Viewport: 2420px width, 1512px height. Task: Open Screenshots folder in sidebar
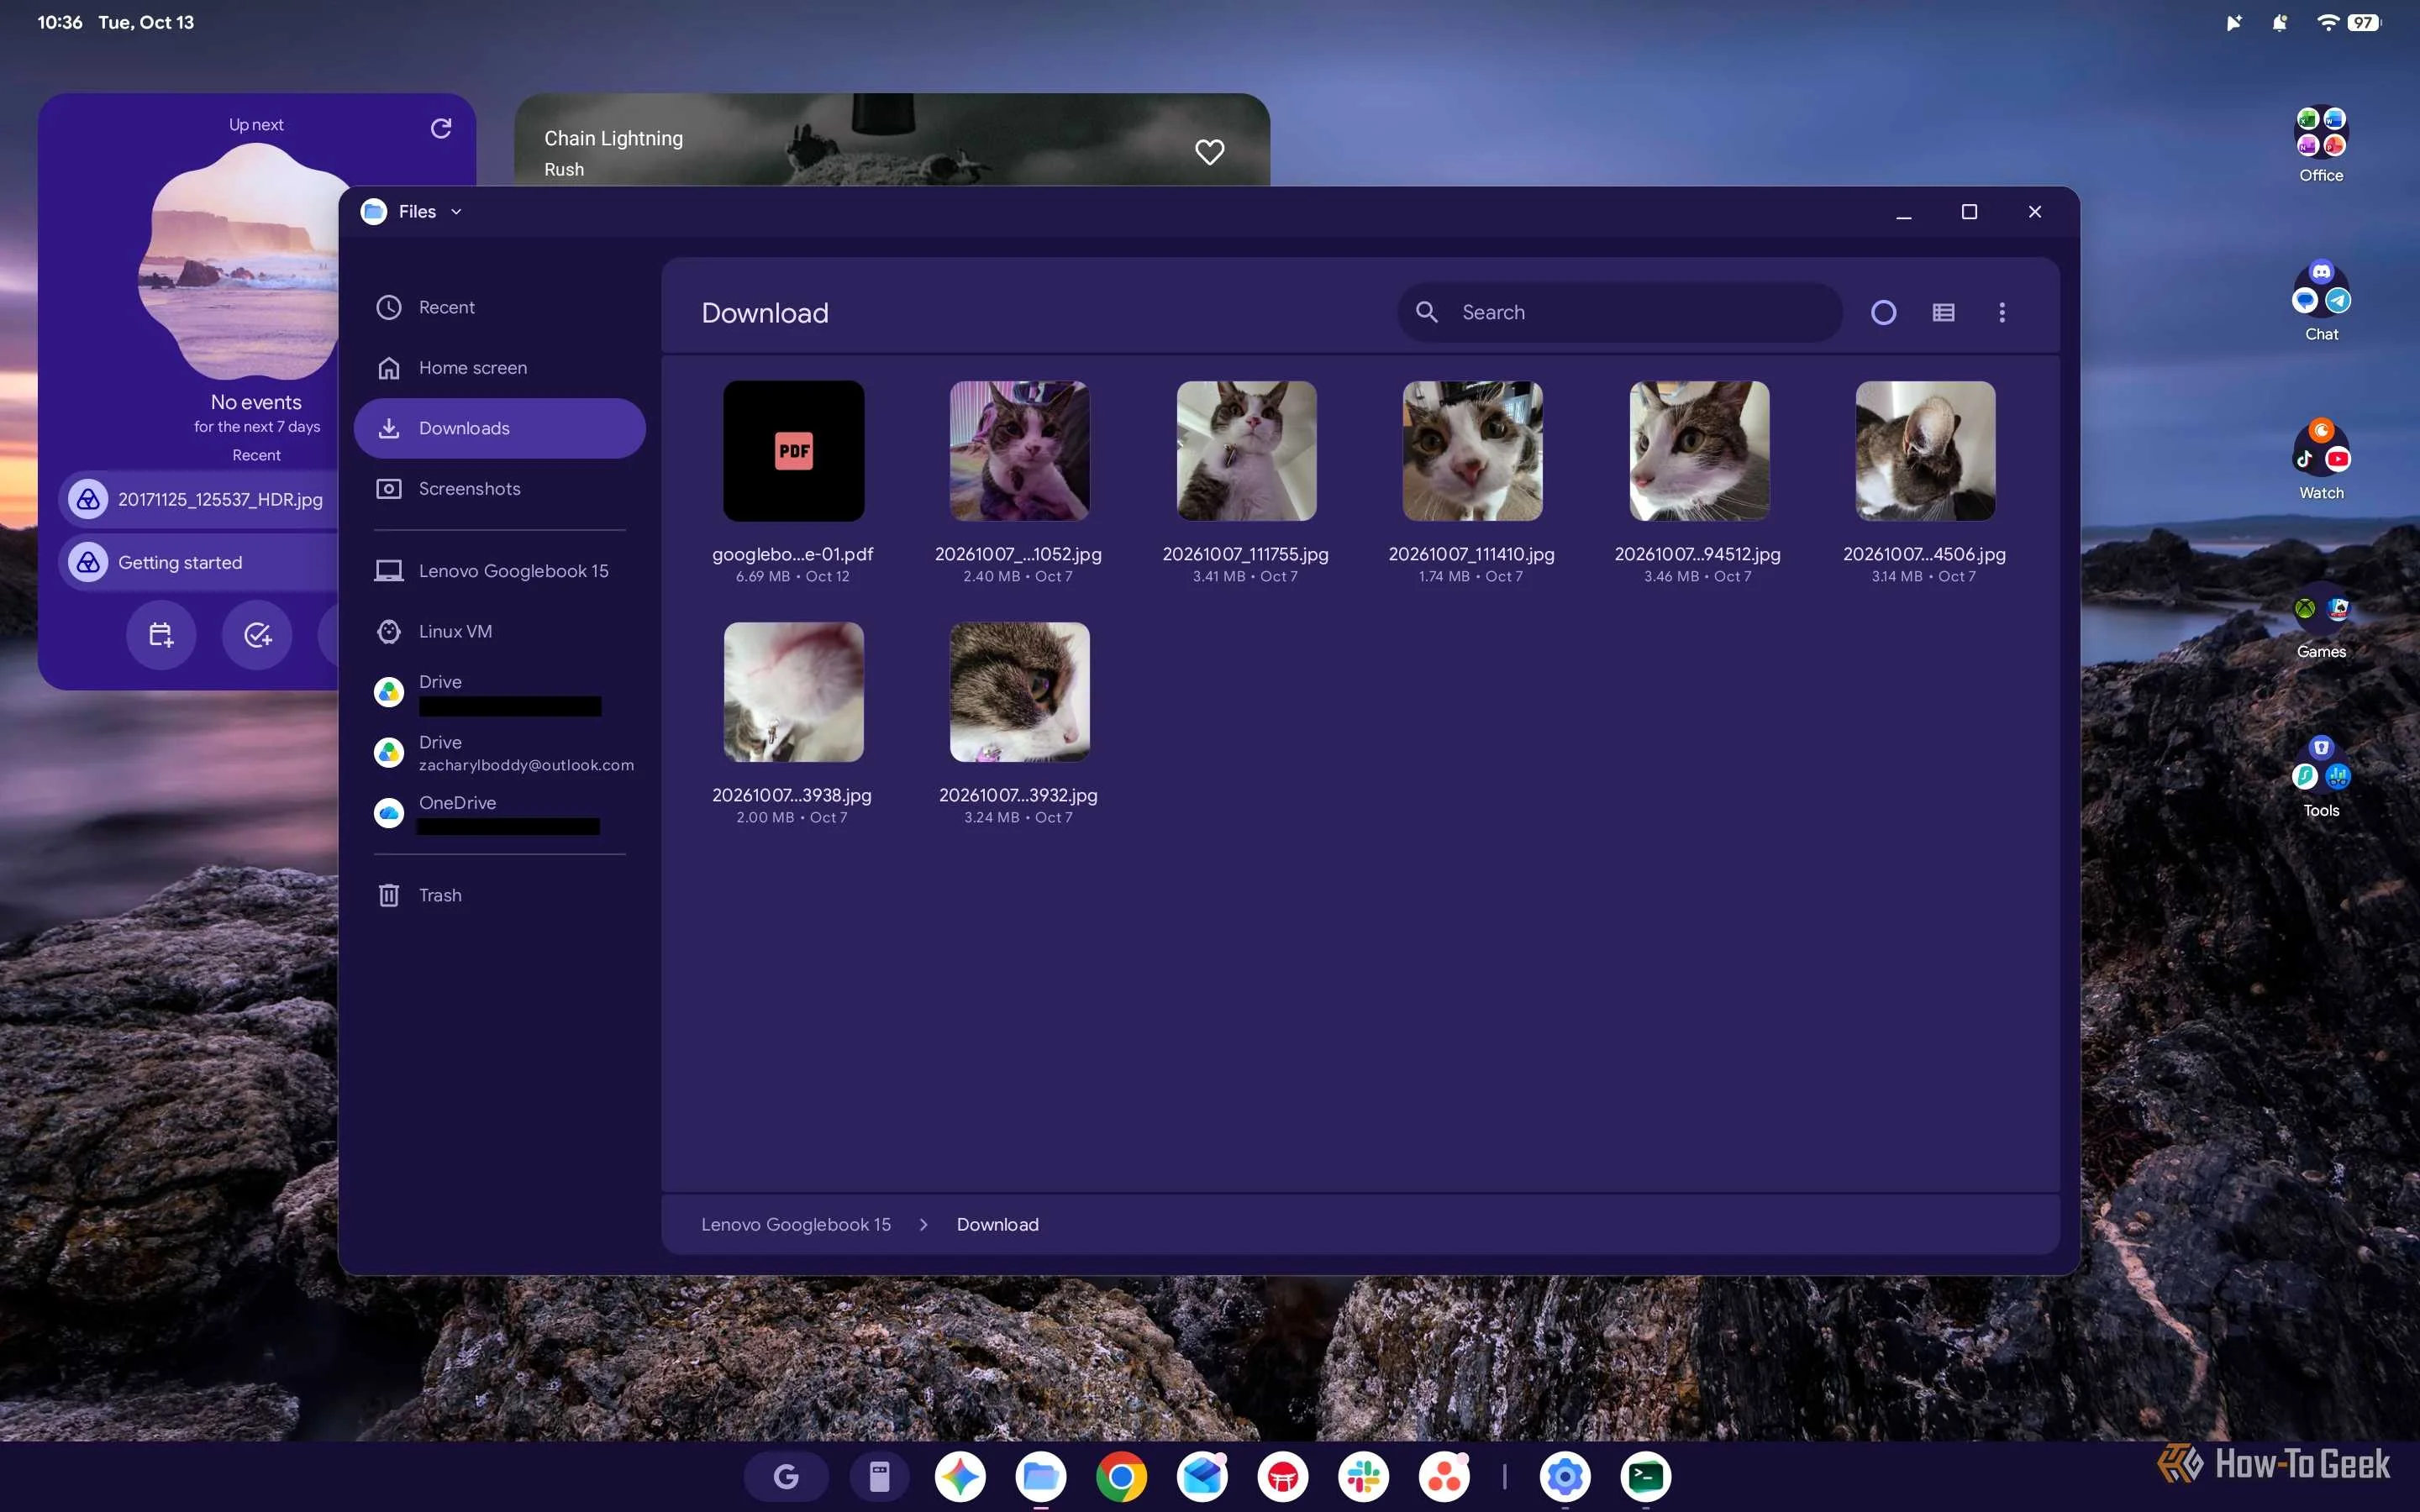click(x=500, y=489)
